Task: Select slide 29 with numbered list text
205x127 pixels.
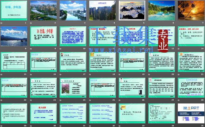Action: click(14, 113)
